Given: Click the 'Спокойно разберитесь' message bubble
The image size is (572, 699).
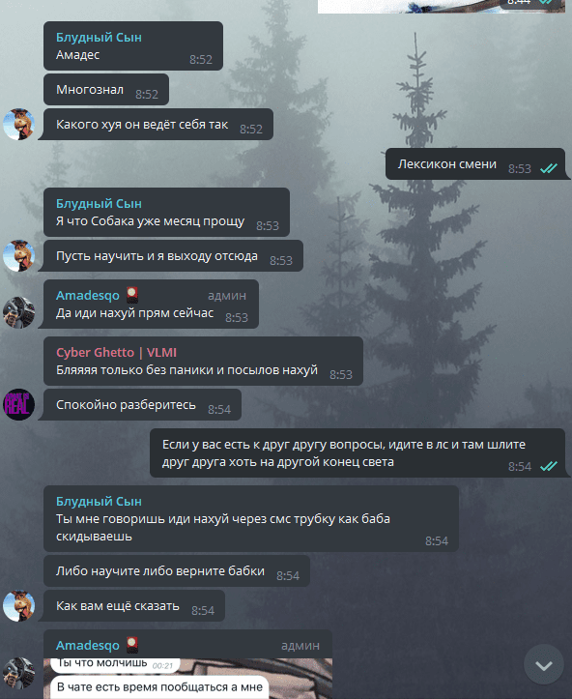Looking at the screenshot, I should (x=142, y=404).
